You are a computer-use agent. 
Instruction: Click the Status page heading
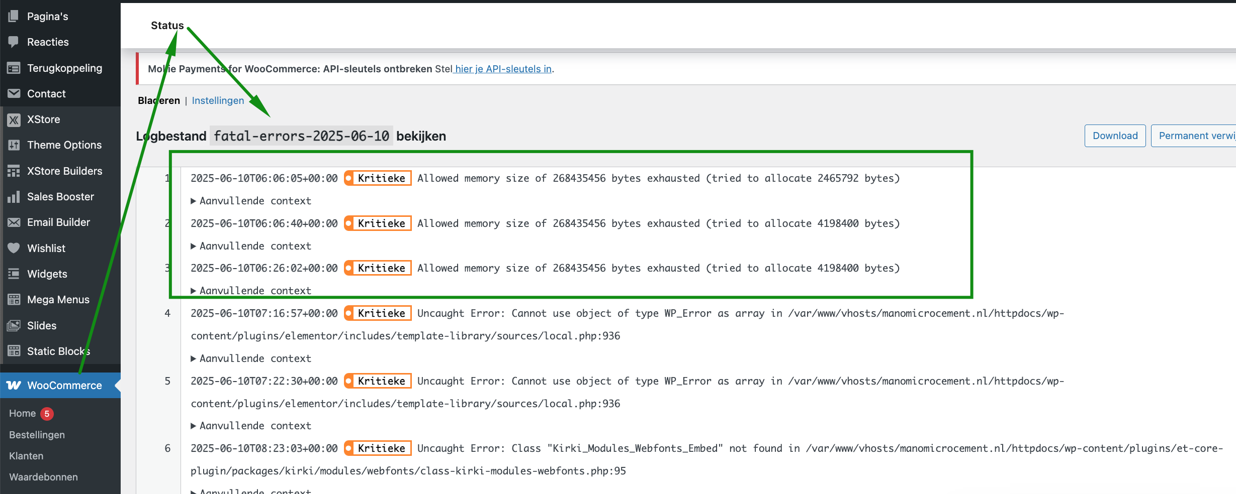pos(167,25)
